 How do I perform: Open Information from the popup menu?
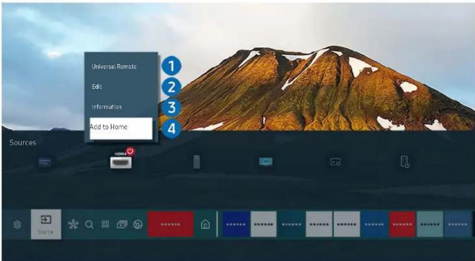click(x=107, y=107)
